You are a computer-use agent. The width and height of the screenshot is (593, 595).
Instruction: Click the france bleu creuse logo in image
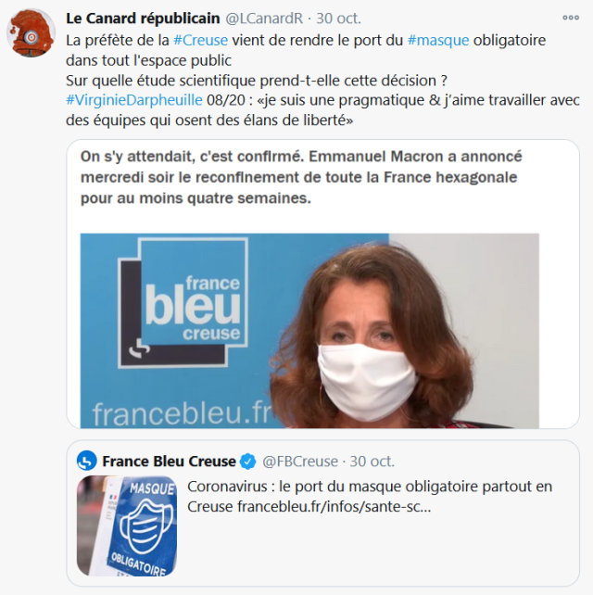(x=183, y=302)
